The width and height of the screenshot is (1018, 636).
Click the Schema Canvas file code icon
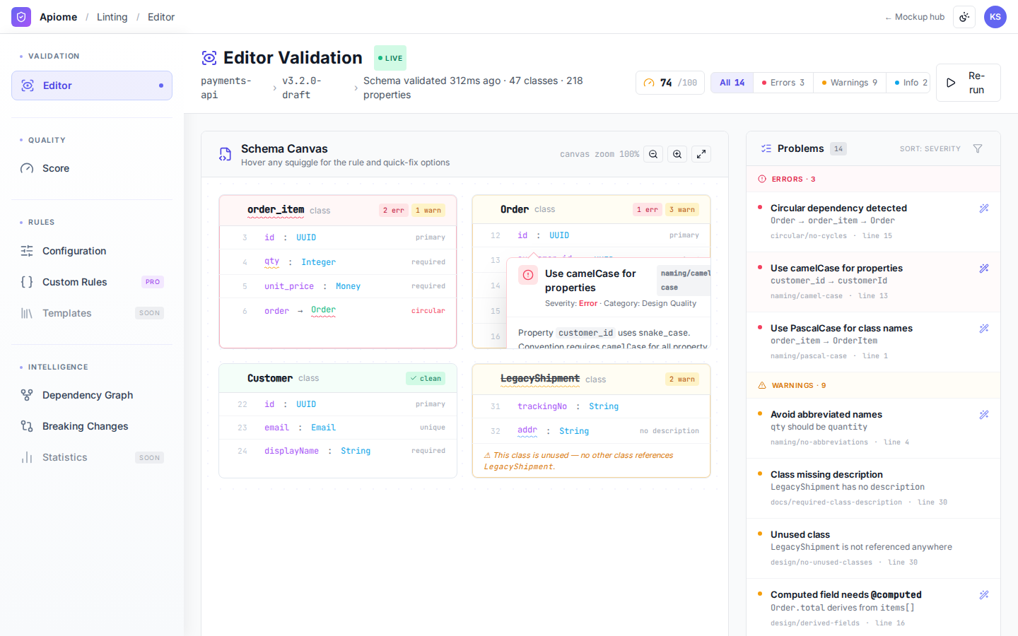[225, 154]
